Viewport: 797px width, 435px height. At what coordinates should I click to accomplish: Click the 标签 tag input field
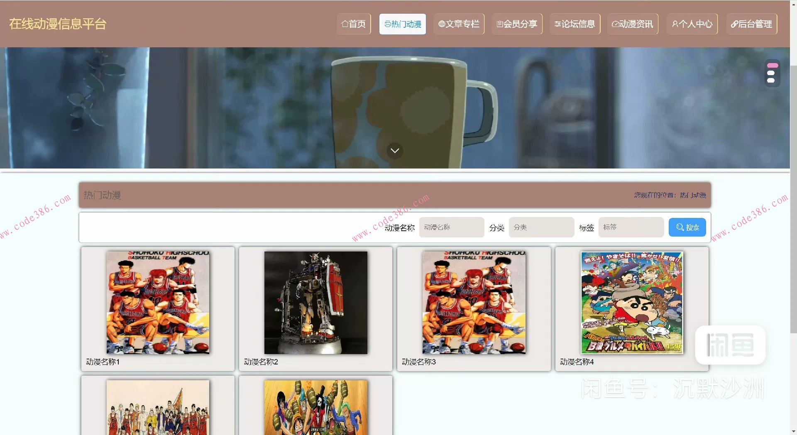tap(631, 227)
